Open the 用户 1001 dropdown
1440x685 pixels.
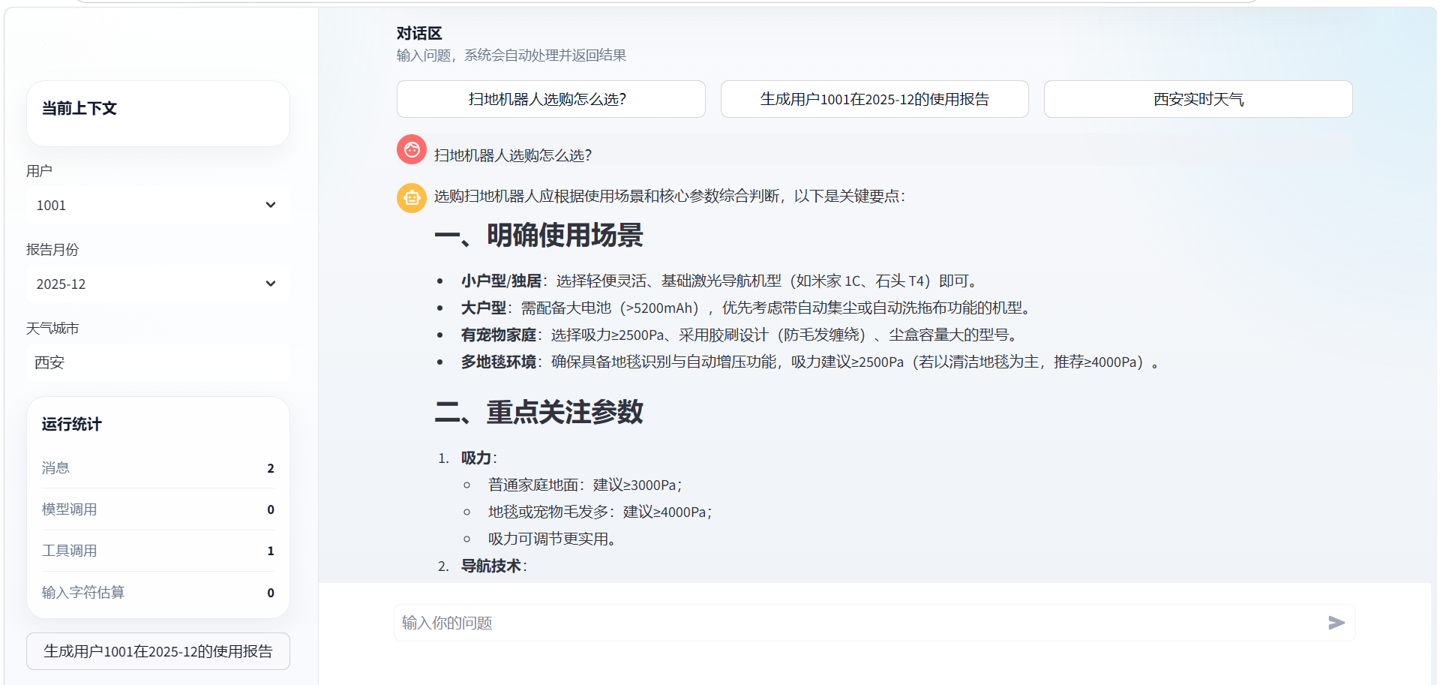click(157, 205)
